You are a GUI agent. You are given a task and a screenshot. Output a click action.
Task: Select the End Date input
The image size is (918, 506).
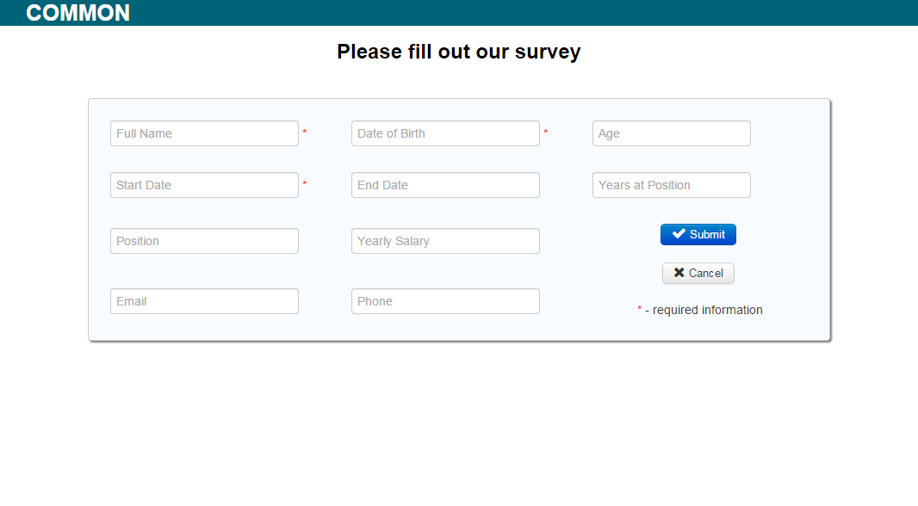point(445,185)
